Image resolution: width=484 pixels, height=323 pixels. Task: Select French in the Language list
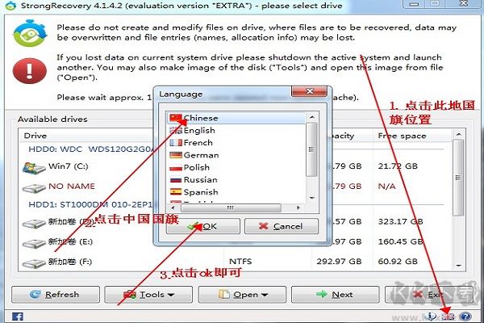coord(236,143)
